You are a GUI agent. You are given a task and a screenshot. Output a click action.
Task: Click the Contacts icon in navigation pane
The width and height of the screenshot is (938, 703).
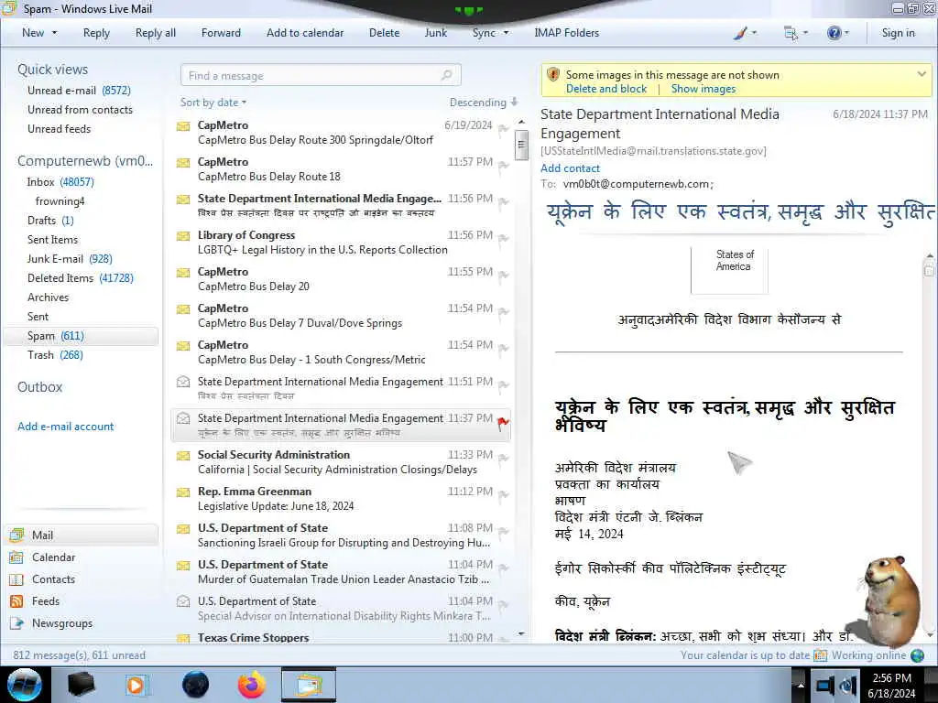(x=16, y=579)
